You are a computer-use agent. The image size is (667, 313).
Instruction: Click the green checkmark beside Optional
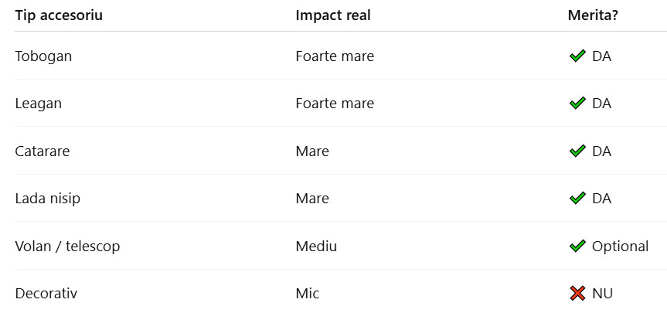(x=577, y=247)
